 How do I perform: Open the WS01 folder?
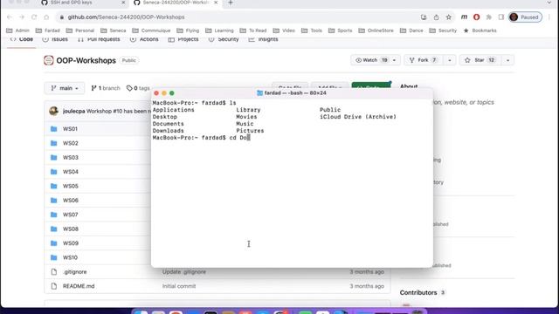[70, 129]
